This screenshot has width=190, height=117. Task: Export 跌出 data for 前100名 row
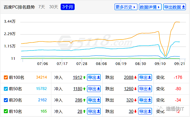tap(145, 77)
